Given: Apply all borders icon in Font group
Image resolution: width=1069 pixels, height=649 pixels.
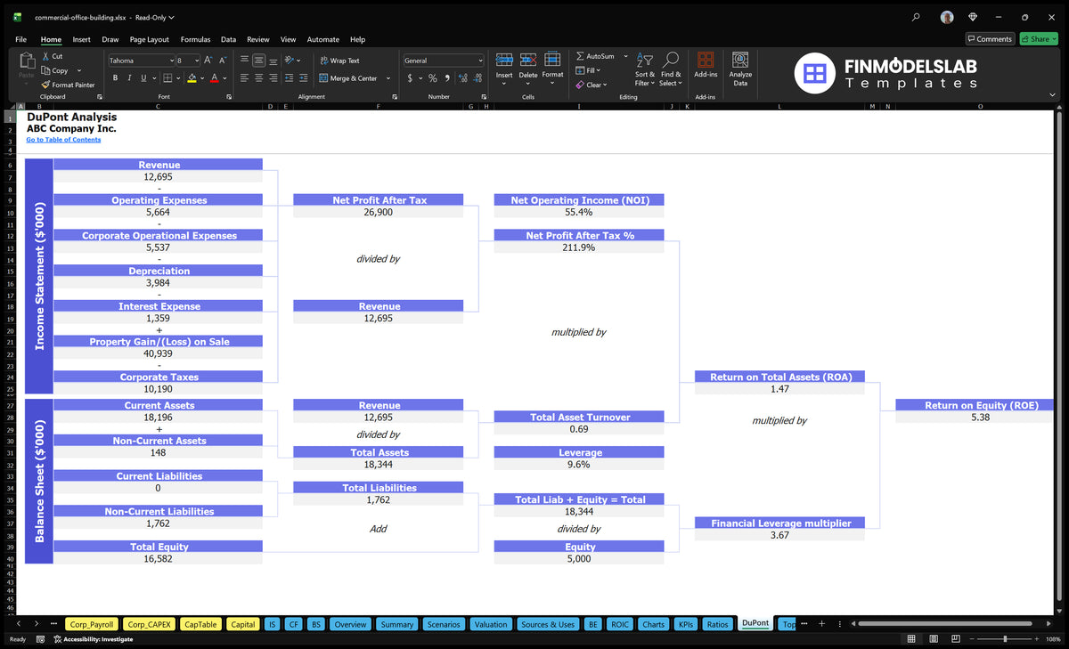Looking at the screenshot, I should (x=169, y=78).
